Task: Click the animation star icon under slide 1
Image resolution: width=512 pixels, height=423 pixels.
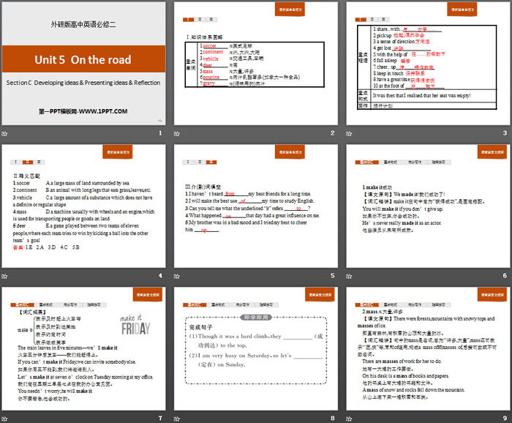Action: tap(5, 133)
